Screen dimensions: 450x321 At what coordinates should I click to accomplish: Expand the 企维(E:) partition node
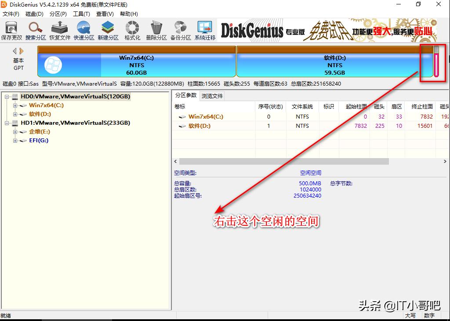[x=15, y=131]
